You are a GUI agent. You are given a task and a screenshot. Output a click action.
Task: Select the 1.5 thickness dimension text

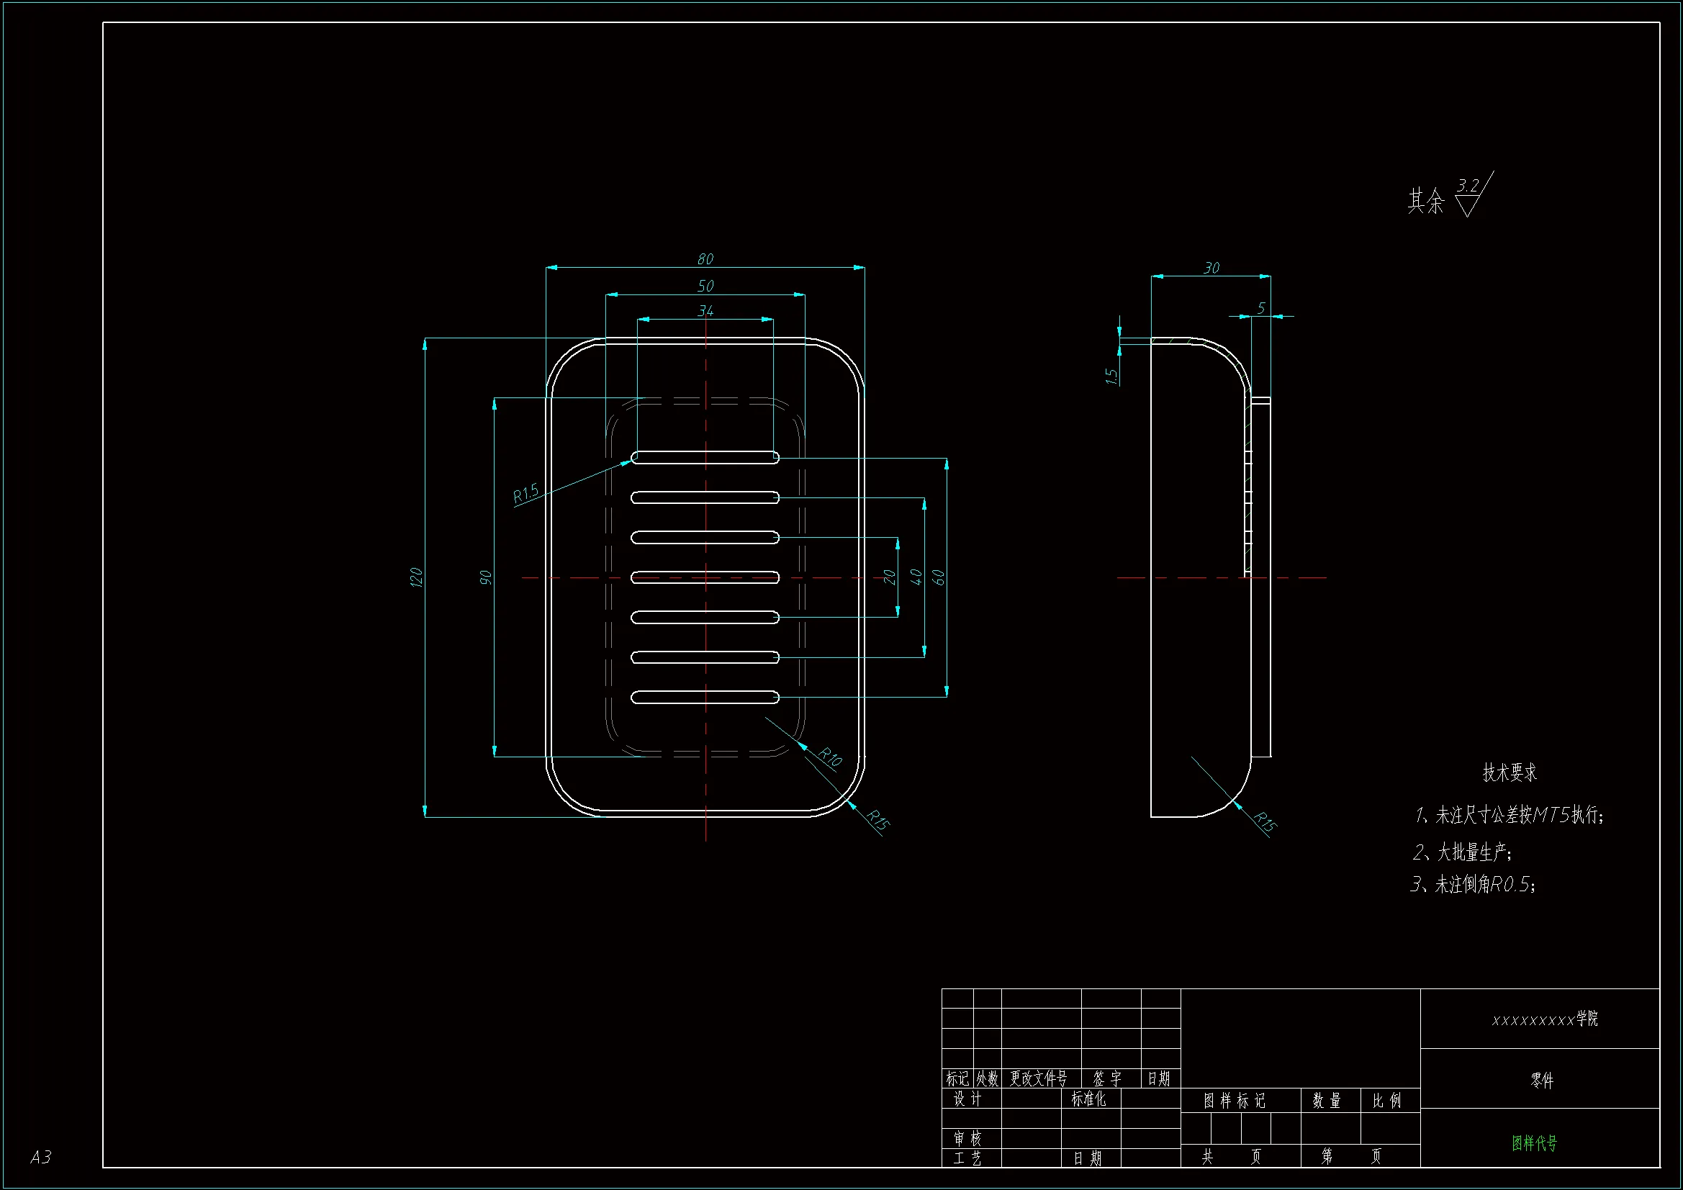pos(1111,376)
